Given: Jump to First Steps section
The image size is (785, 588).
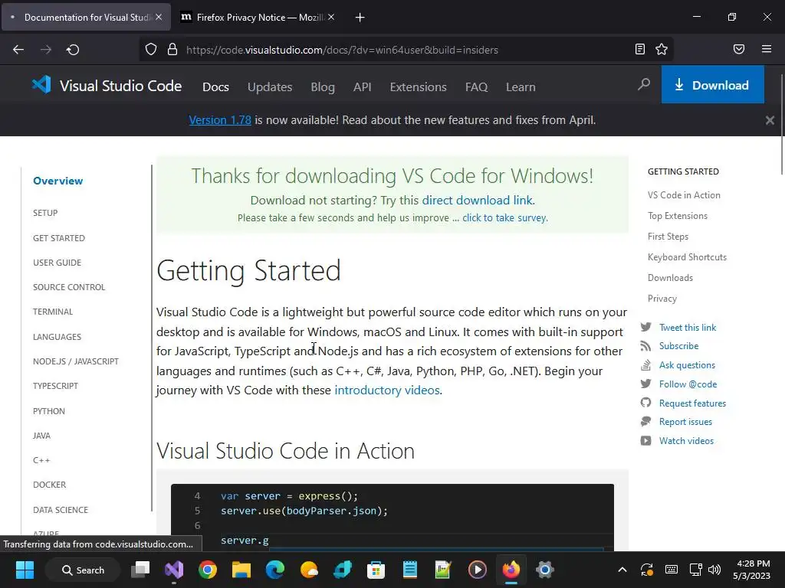Looking at the screenshot, I should tap(668, 237).
